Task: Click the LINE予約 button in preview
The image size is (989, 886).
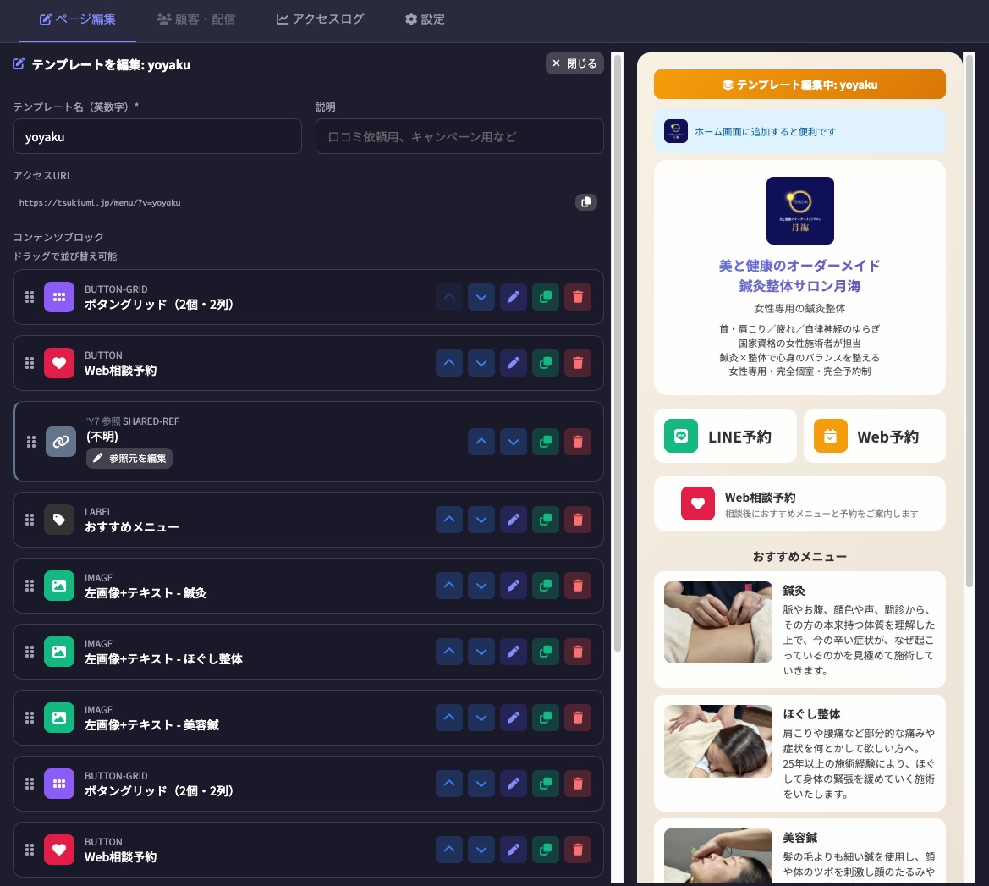Action: [725, 436]
